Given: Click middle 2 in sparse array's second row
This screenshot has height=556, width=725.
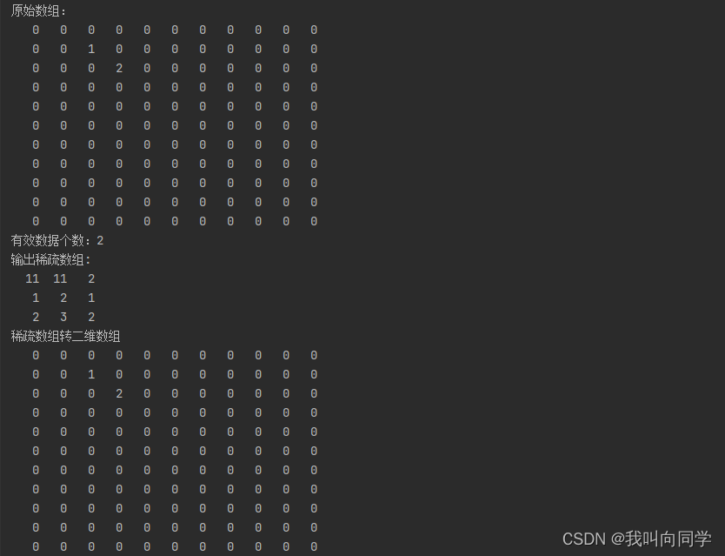Looking at the screenshot, I should pyautogui.click(x=63, y=298).
